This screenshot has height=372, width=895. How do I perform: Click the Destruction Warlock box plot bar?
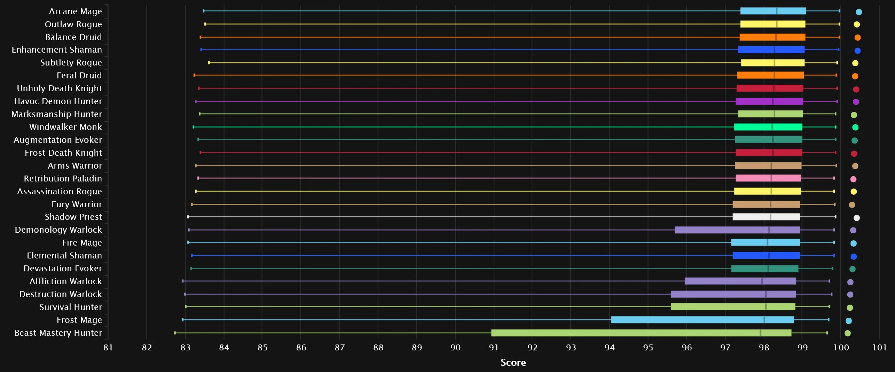(733, 294)
